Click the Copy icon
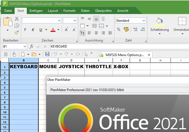Viewport: 189px width, 132px height. point(17,26)
